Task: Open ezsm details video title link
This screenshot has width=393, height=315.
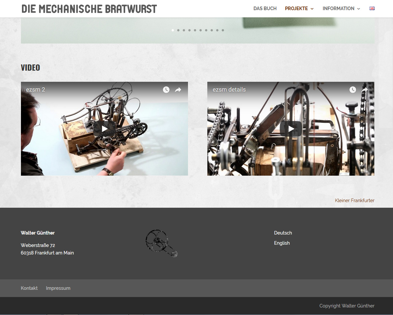Action: 229,90
